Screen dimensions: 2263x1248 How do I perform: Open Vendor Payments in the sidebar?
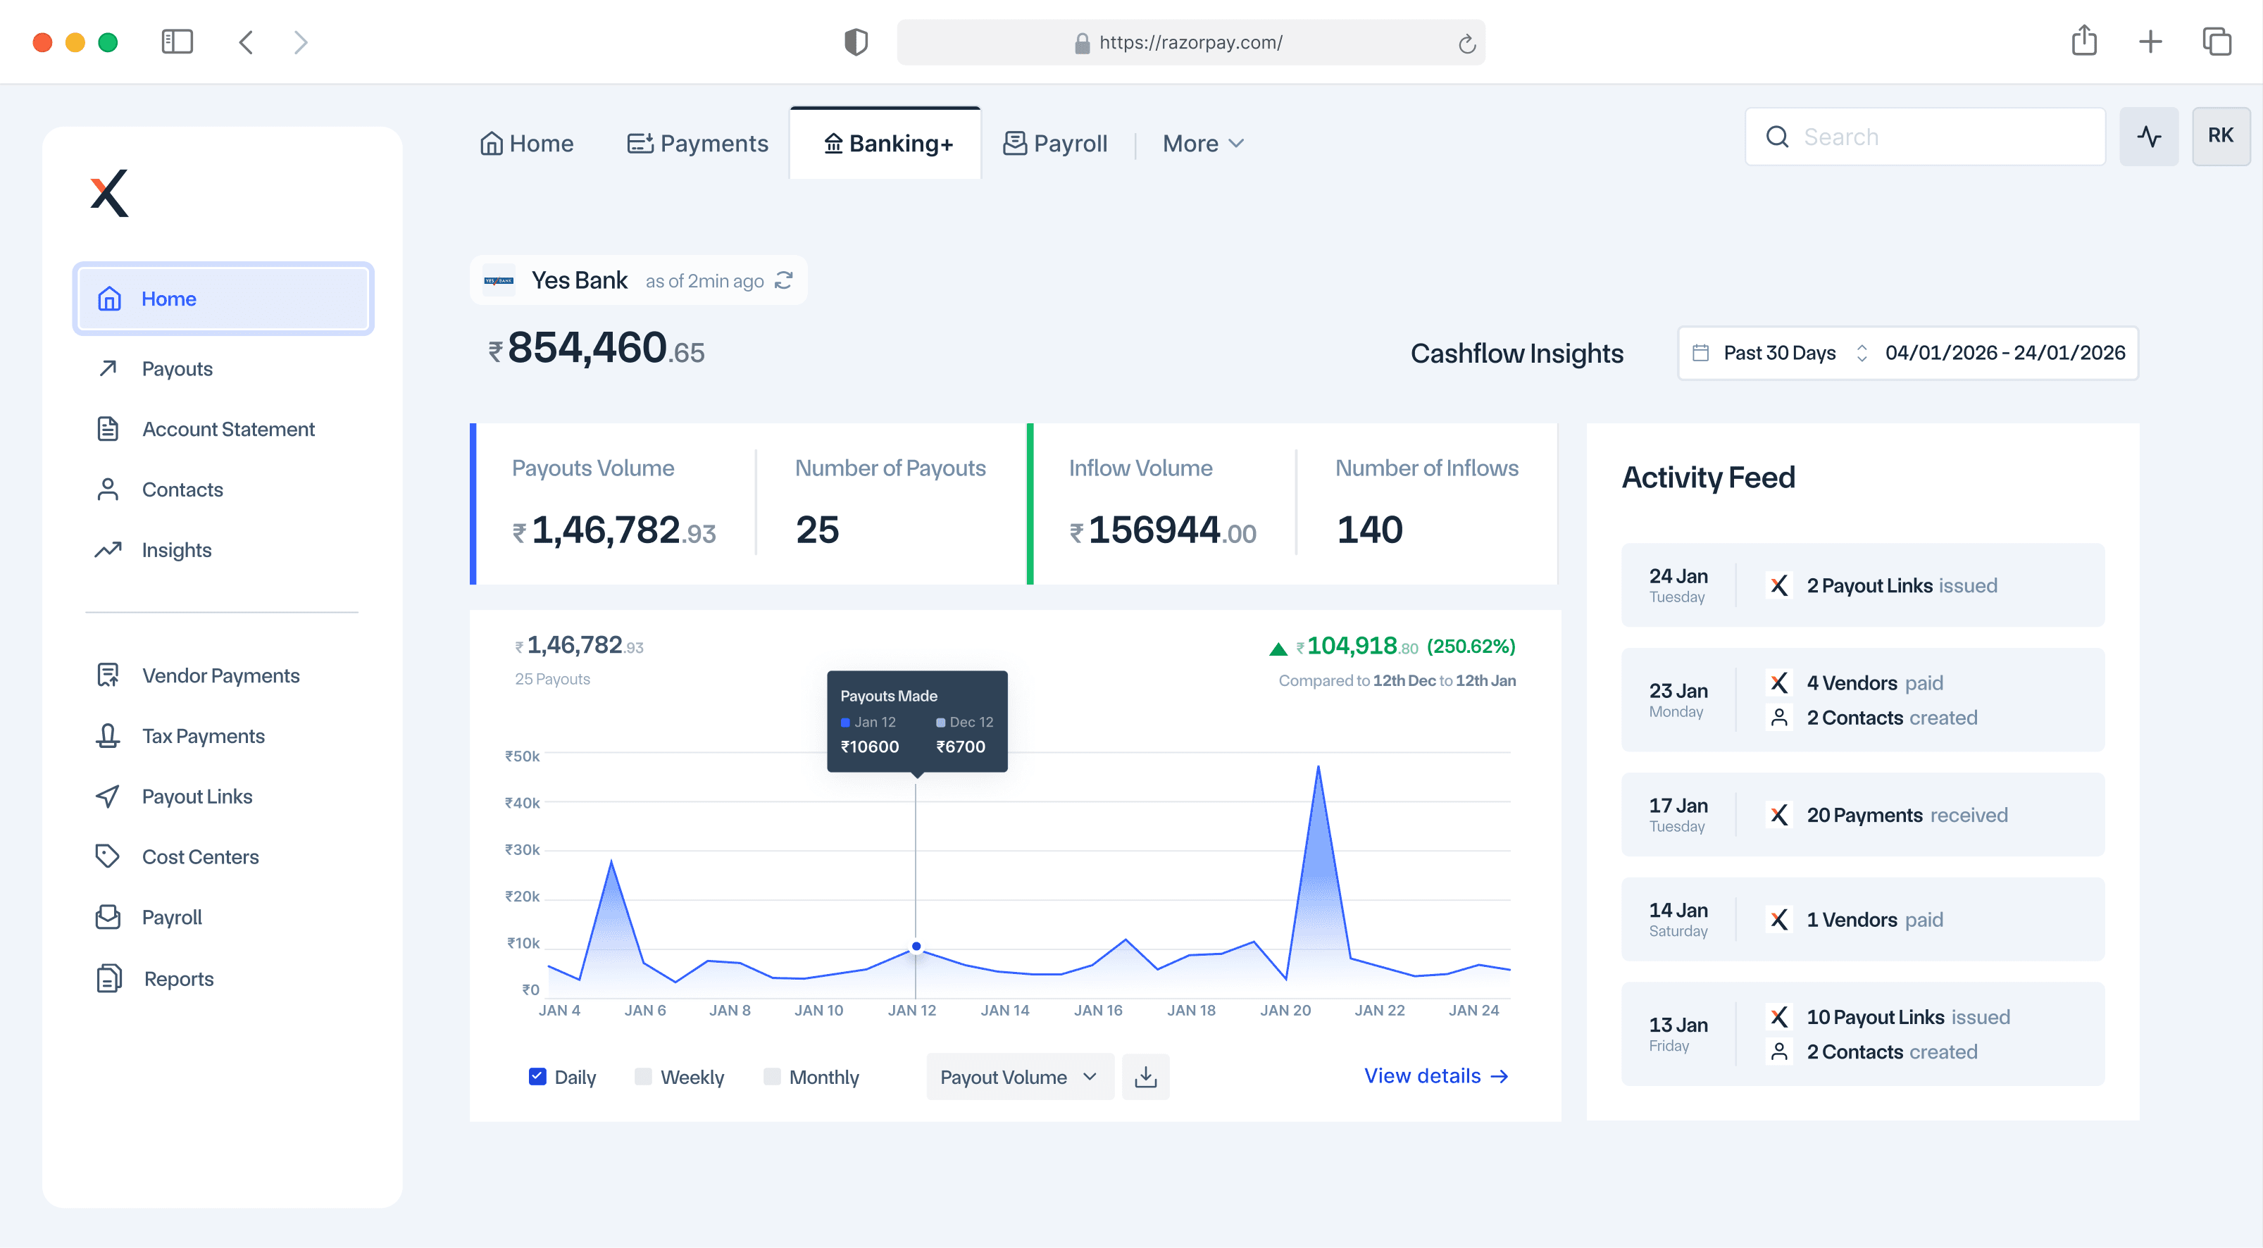point(220,675)
